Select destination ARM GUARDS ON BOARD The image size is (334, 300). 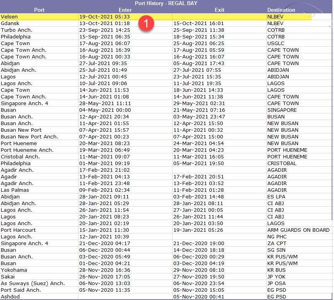tap(298, 230)
